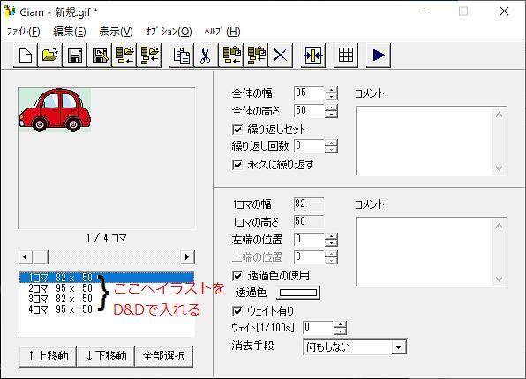Toggle the 繰り返しセット checkbox
The image size is (526, 379).
point(237,130)
